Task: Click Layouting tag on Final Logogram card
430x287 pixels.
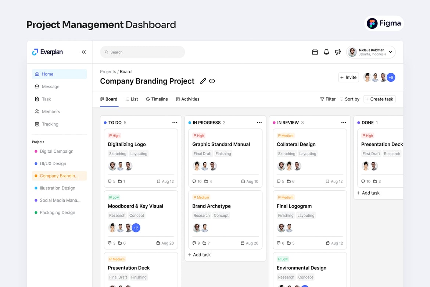Action: pyautogui.click(x=306, y=216)
